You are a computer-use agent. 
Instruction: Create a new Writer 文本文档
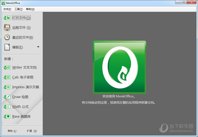[x=24, y=68]
